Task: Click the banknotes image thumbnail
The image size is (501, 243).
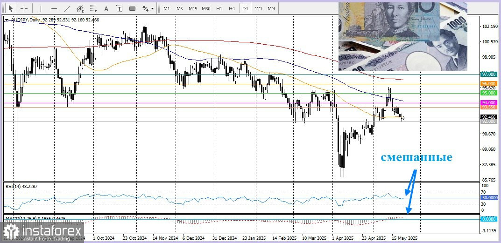Action: tap(402, 36)
